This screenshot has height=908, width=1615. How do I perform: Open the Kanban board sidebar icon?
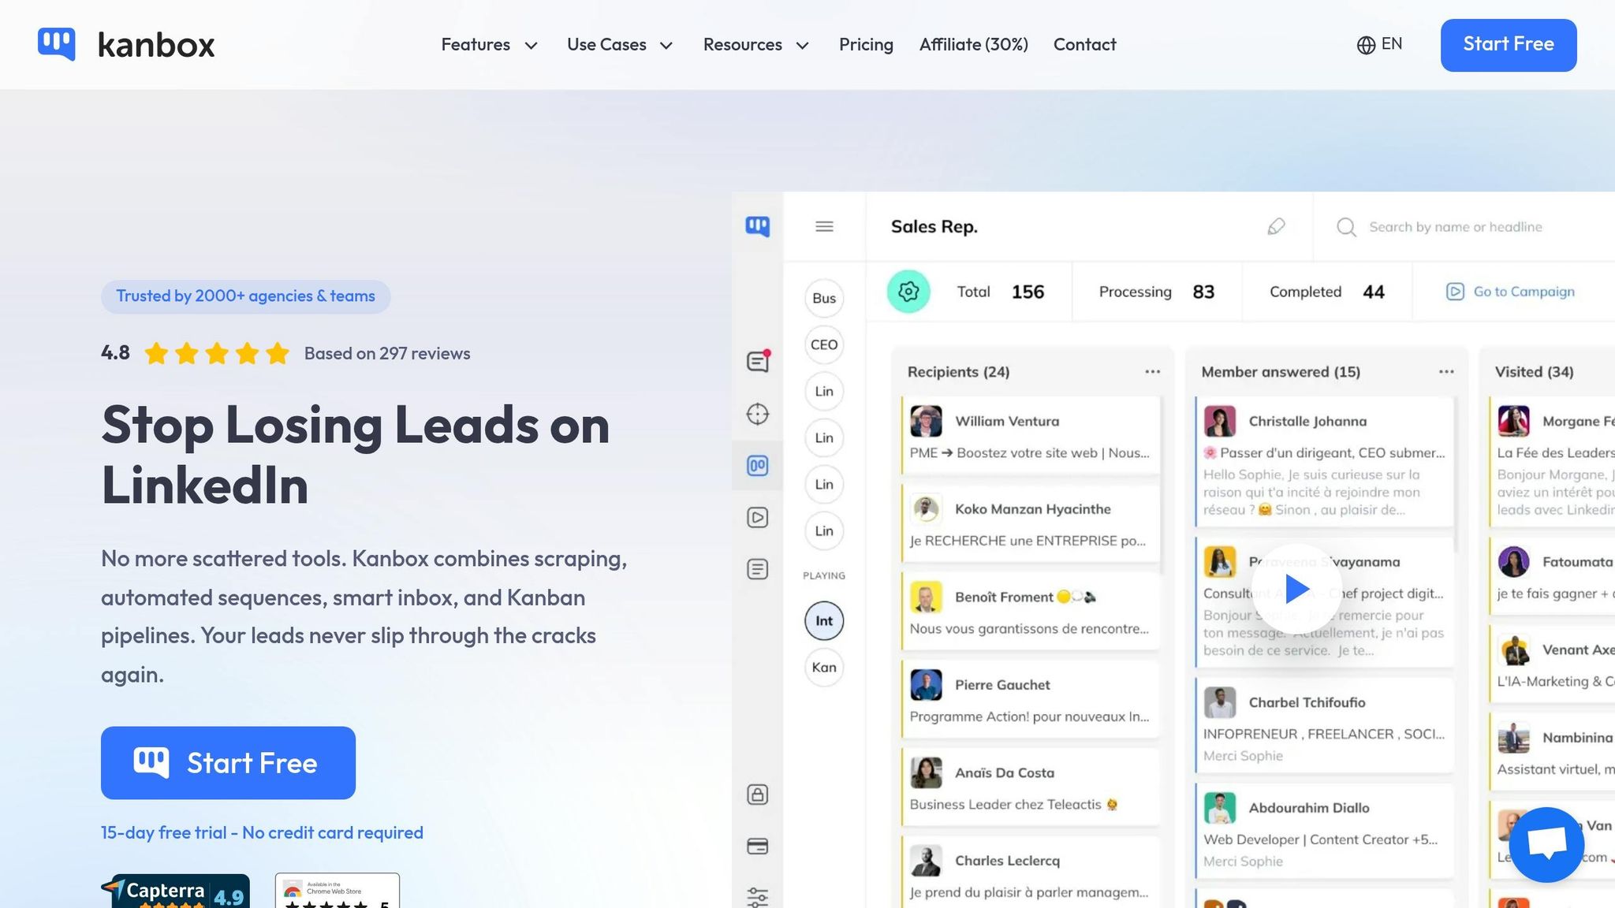click(x=757, y=466)
